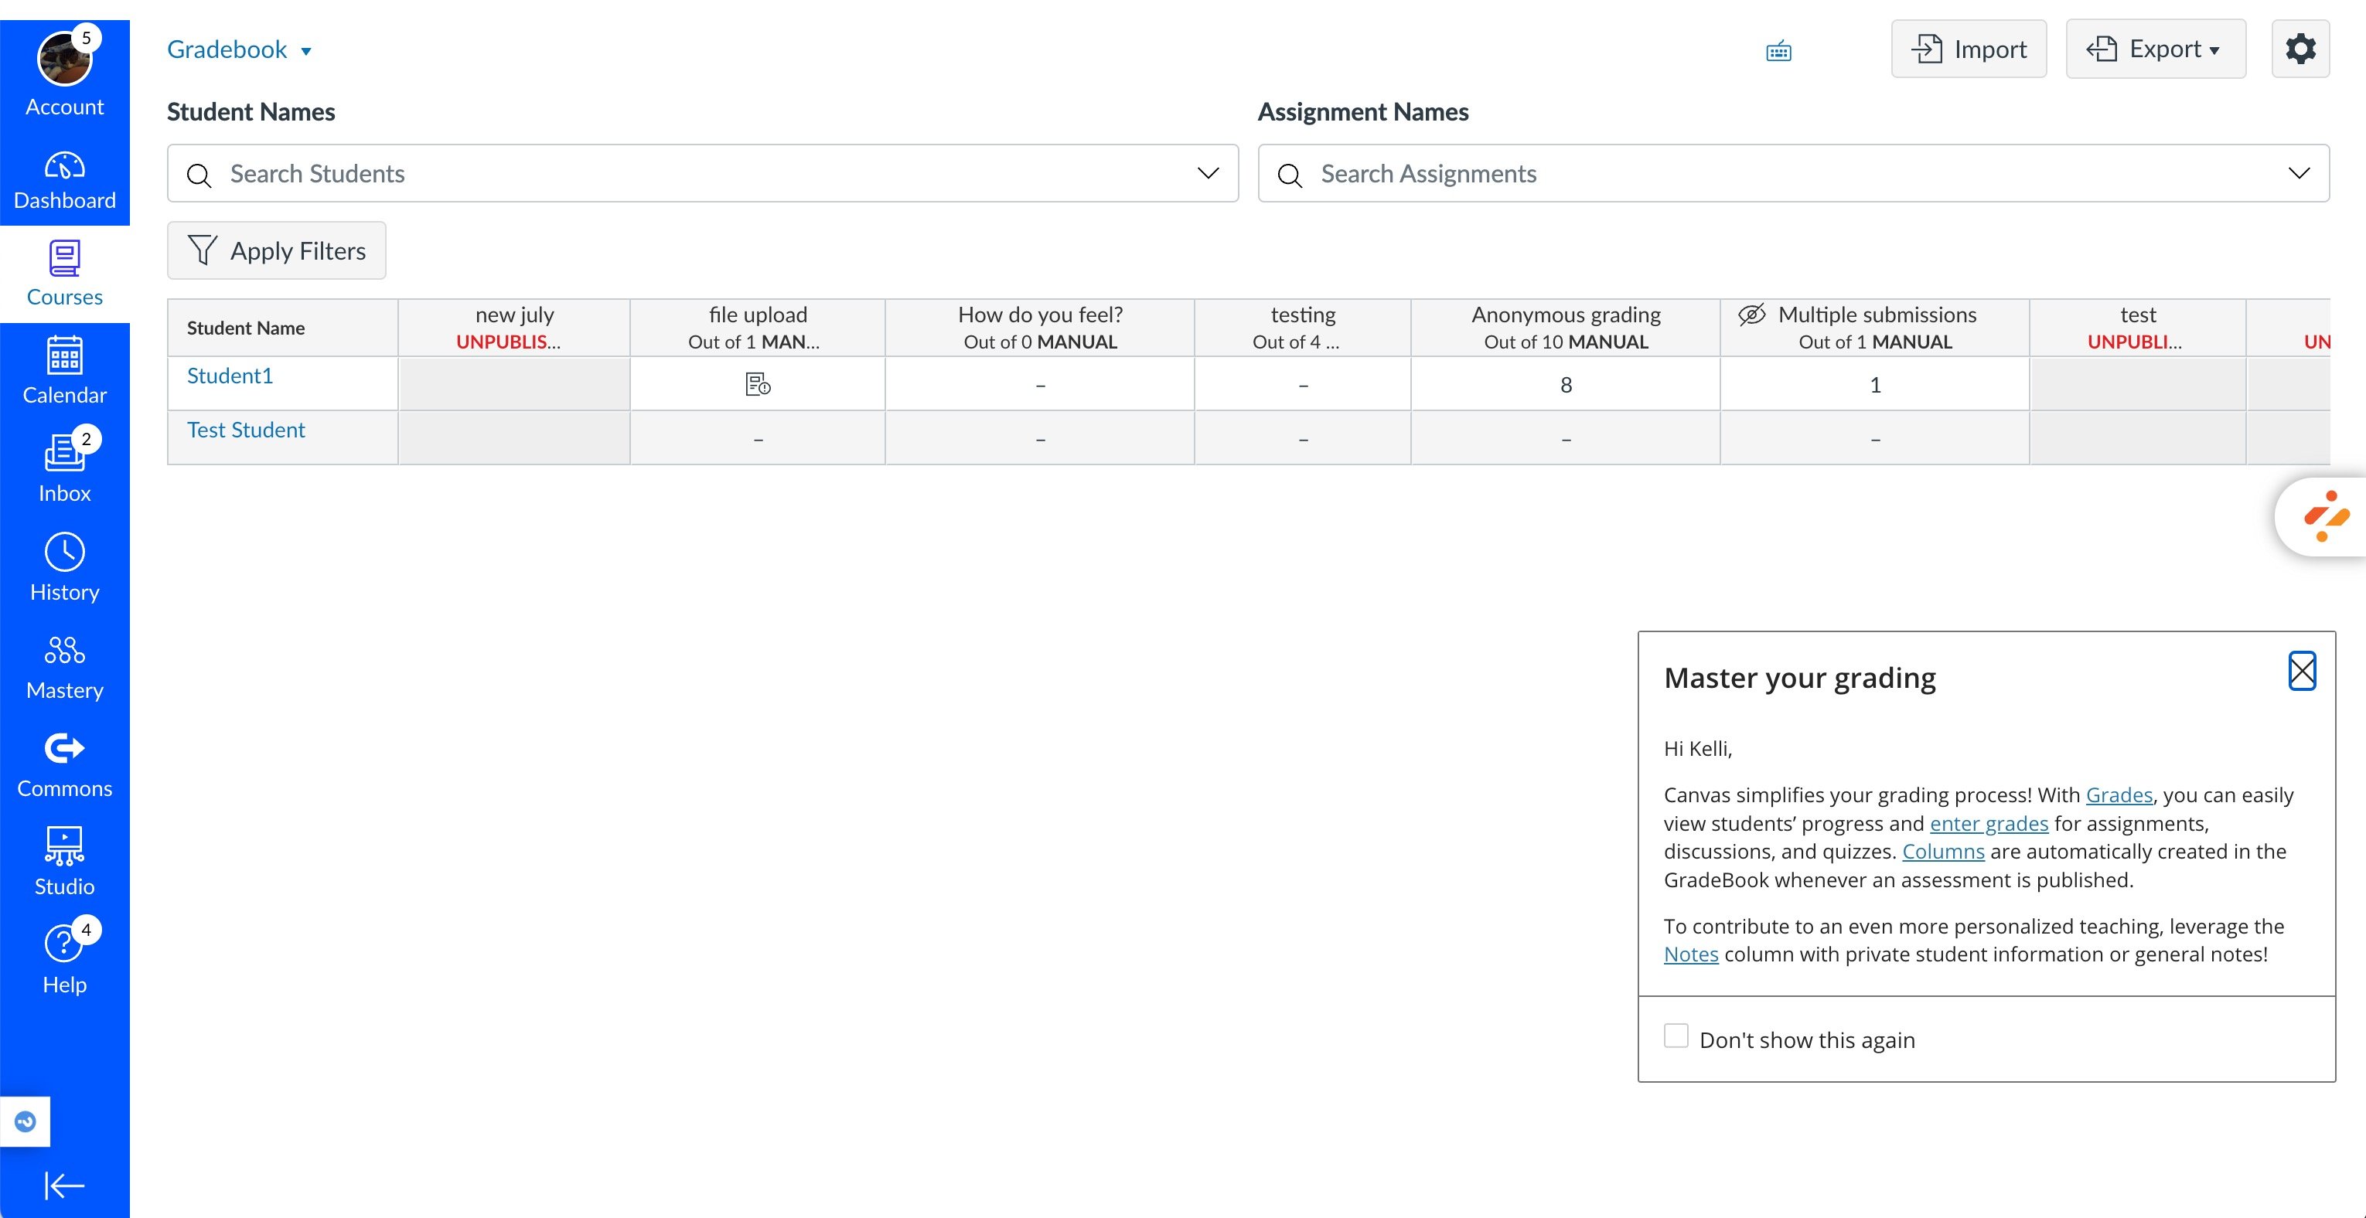Open the History clock icon
The width and height of the screenshot is (2366, 1218).
click(64, 567)
